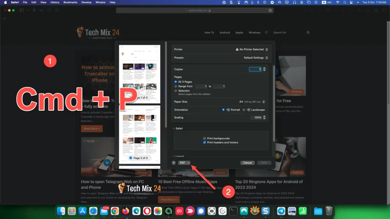Open the File menu
390x219 pixels.
[x=25, y=2]
